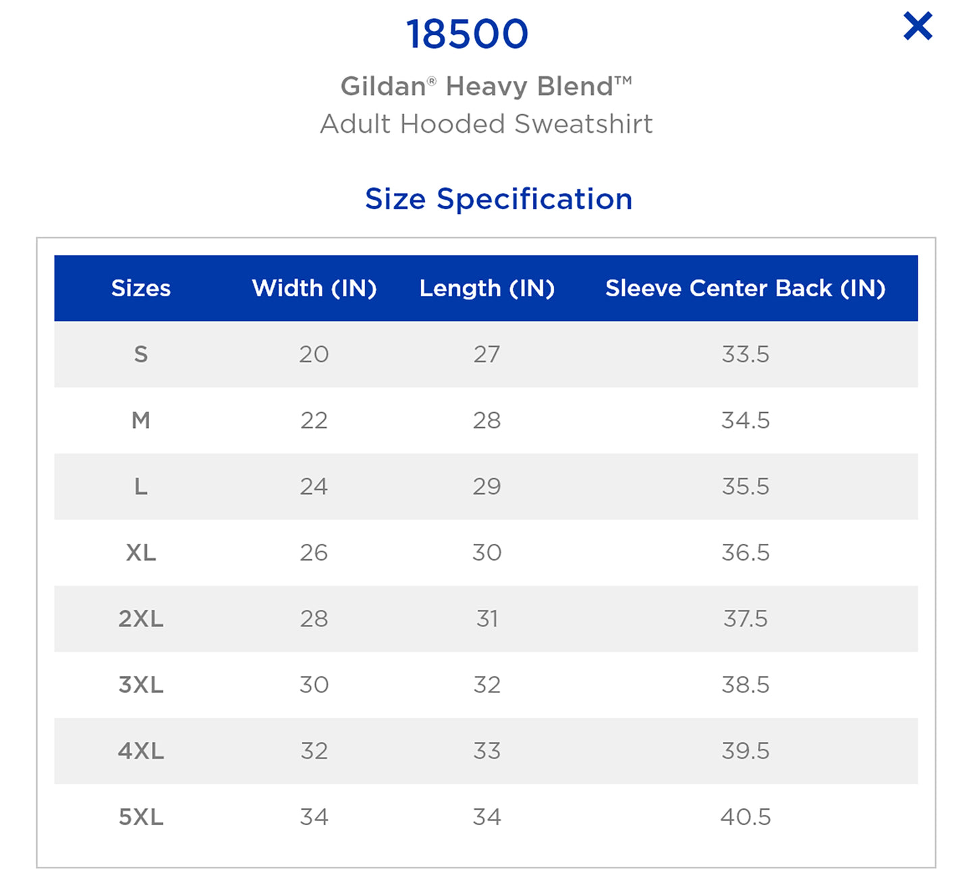
Task: Click the 3XL size row label
Action: 140,685
